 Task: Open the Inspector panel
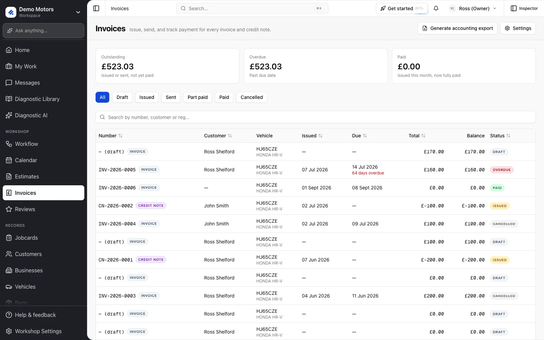[x=524, y=8]
